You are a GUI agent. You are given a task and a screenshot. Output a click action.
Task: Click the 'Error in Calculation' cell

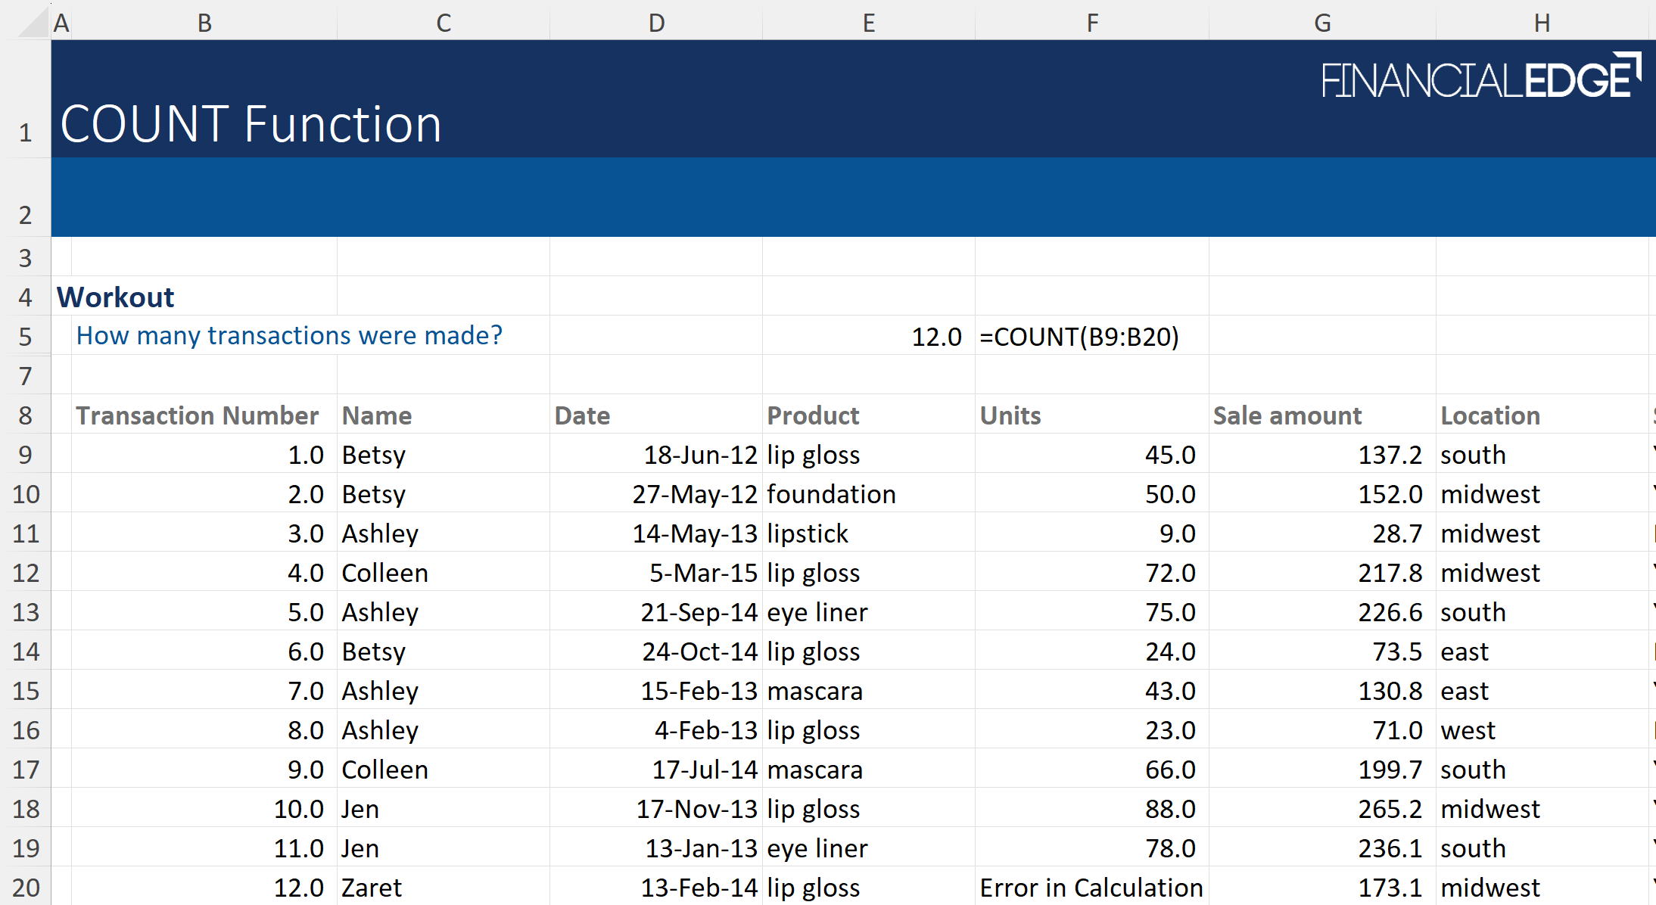1091,887
